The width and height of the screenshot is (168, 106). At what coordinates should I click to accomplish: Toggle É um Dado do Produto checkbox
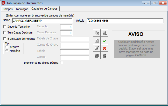[x=5, y=39]
